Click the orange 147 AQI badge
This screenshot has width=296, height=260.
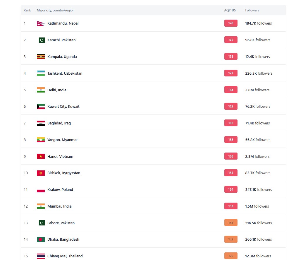(231, 223)
